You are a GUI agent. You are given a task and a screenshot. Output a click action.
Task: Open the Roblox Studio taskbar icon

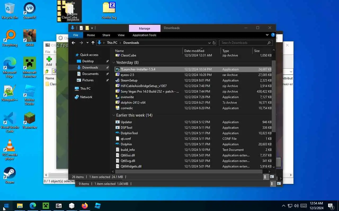click(x=98, y=206)
